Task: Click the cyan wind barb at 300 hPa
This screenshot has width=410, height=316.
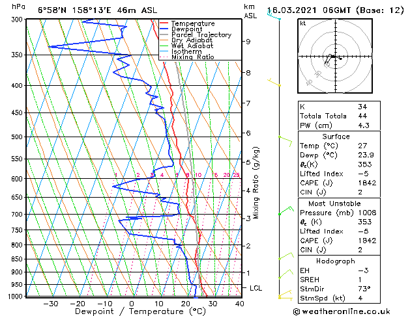Action: click(x=274, y=15)
